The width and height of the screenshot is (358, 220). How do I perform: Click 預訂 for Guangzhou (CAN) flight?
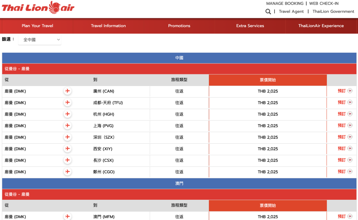click(341, 91)
